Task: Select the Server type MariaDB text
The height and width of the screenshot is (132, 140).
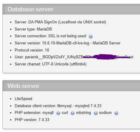Action: [x=33, y=29]
